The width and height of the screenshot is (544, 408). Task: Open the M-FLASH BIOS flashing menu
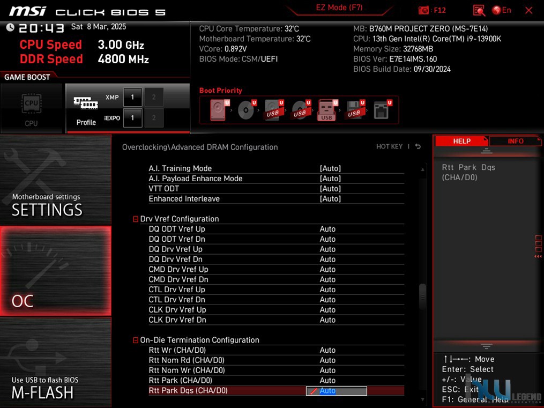(x=56, y=362)
